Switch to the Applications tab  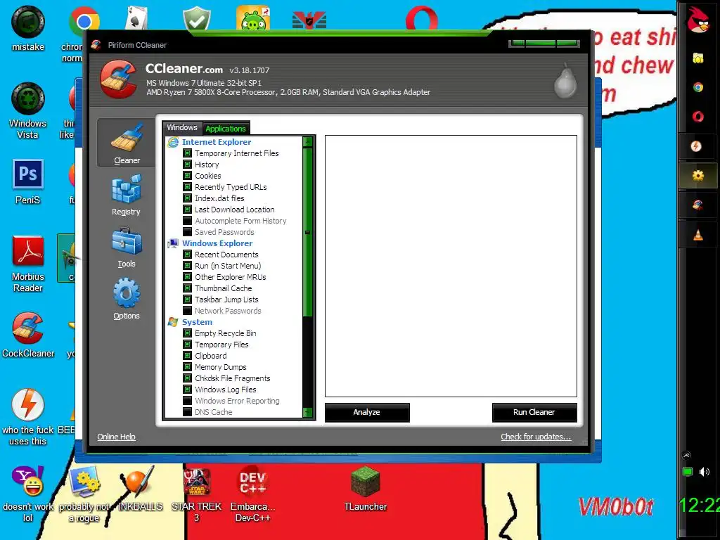pyautogui.click(x=226, y=129)
